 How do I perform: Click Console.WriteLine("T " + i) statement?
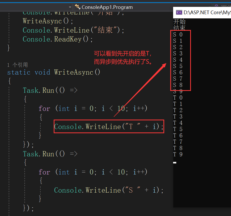pyautogui.click(x=109, y=127)
